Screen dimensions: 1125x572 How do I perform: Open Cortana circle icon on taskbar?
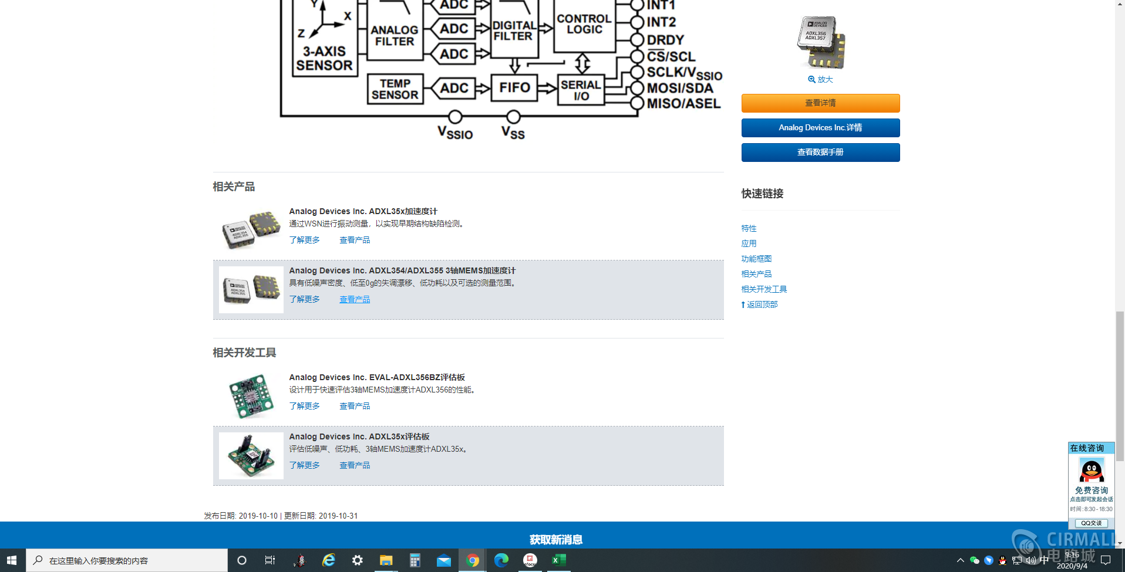pyautogui.click(x=241, y=560)
